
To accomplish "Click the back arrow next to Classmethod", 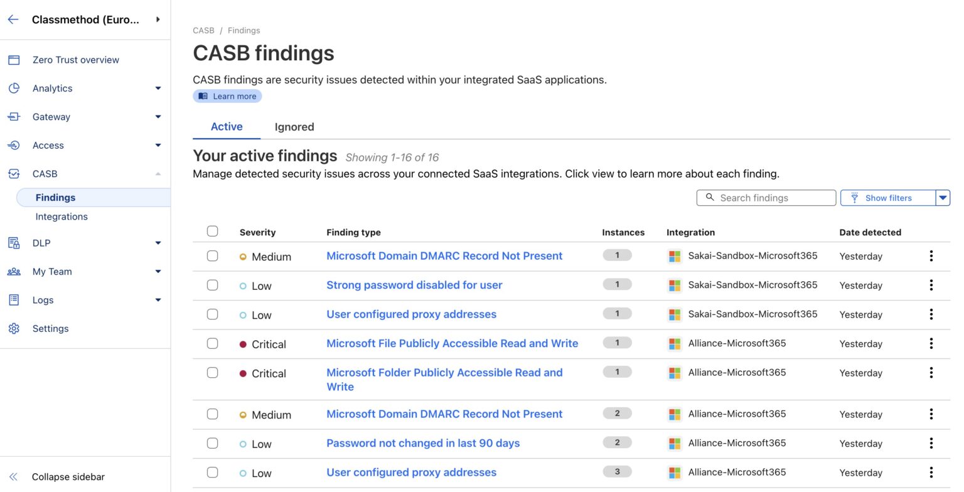I will click(x=13, y=19).
